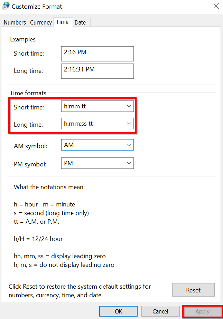Switch to the Numbers tab

pyautogui.click(x=15, y=22)
